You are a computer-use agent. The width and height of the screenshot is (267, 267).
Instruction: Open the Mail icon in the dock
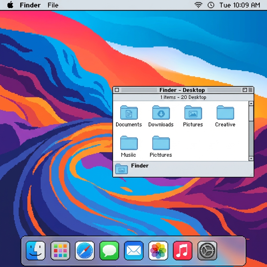tap(133, 251)
